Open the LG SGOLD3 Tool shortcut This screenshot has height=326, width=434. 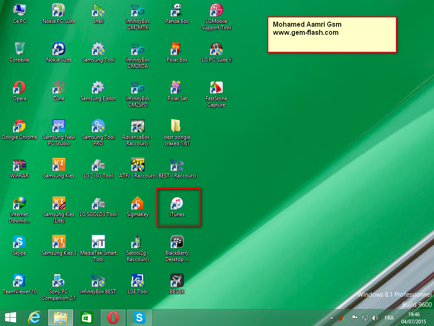(x=98, y=207)
